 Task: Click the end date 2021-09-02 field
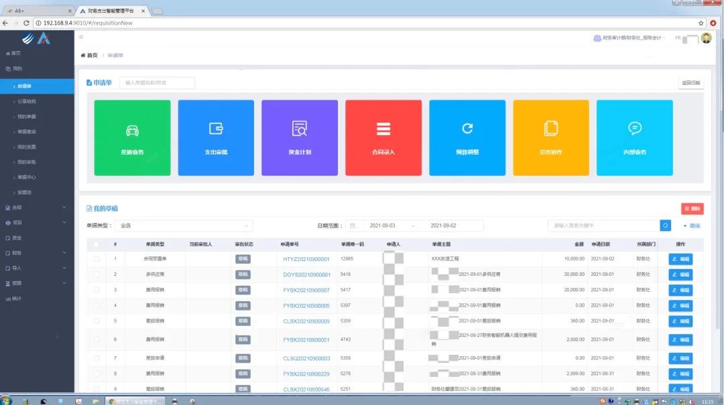tap(443, 226)
